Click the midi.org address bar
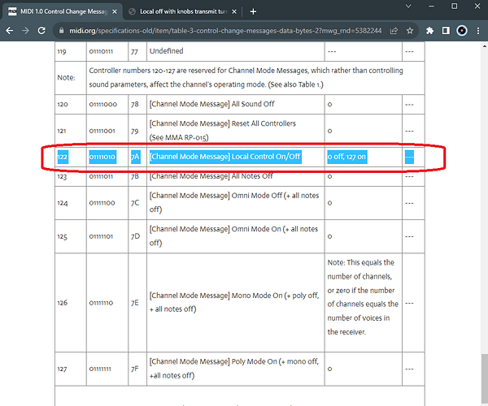488x406 pixels. click(224, 30)
